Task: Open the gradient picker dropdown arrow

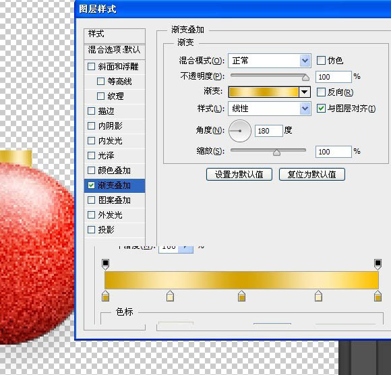Action: (x=304, y=92)
